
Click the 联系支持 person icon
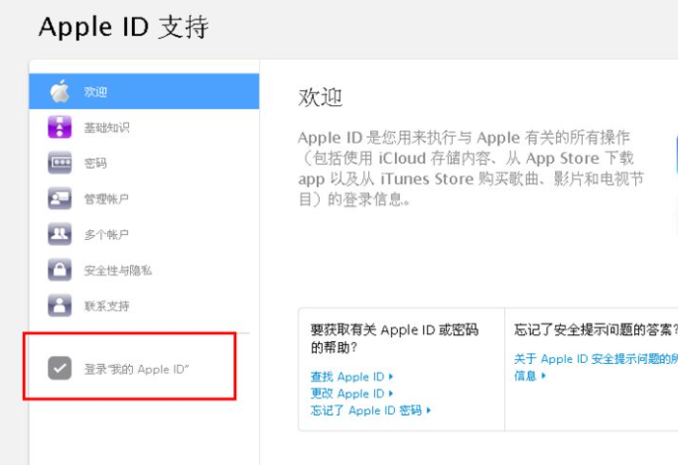point(61,306)
